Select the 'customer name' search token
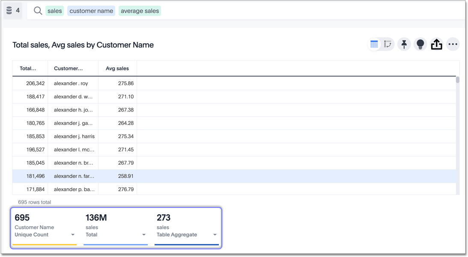This screenshot has width=468, height=257. pos(91,11)
